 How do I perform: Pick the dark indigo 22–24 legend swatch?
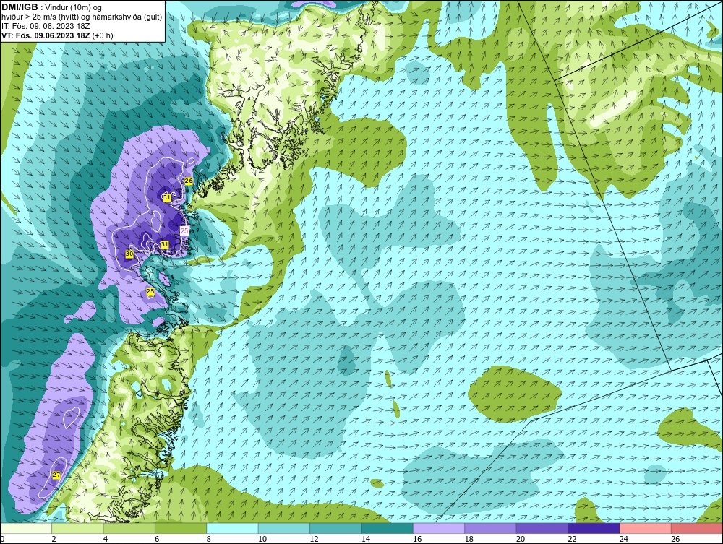pyautogui.click(x=594, y=528)
